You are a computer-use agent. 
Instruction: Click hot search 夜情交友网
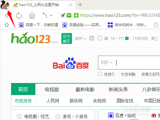point(150,75)
